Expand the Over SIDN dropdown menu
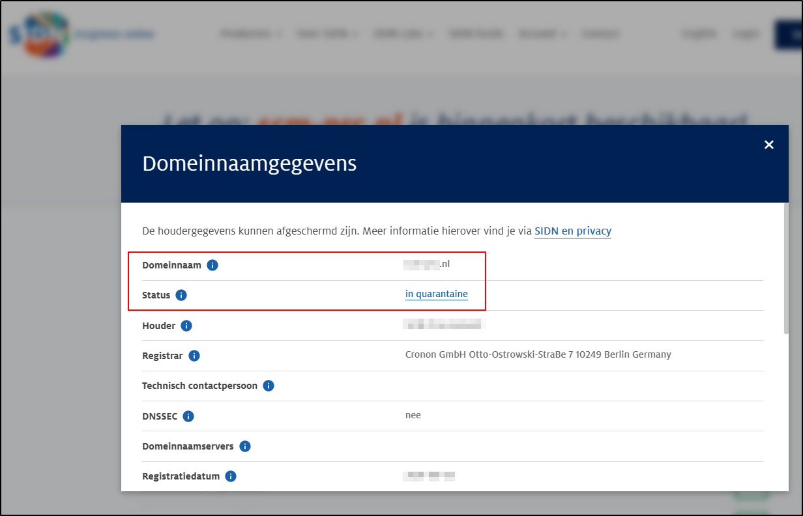This screenshot has width=803, height=516. point(328,34)
